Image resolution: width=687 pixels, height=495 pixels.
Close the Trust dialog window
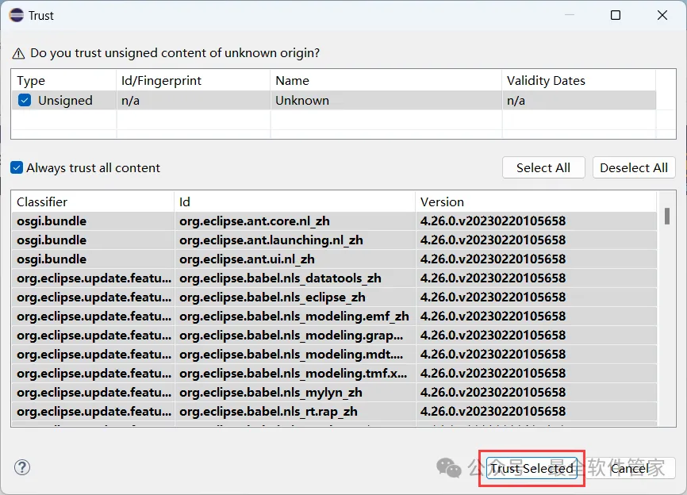pos(662,15)
